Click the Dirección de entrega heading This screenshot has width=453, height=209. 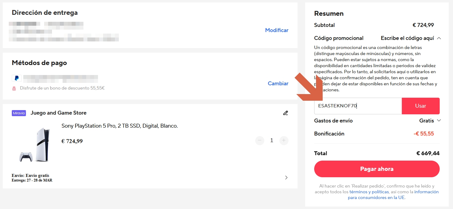click(45, 13)
